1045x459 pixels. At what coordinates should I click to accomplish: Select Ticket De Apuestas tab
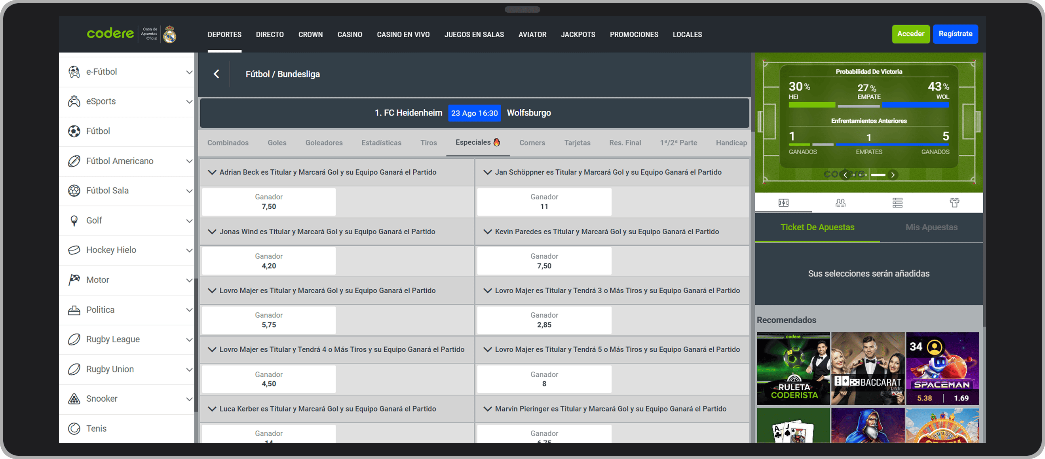click(817, 228)
